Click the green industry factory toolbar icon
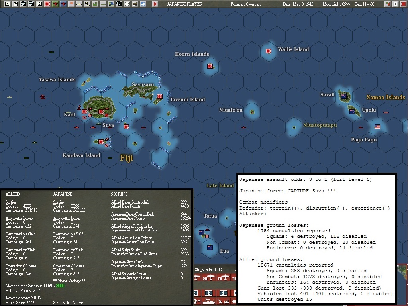408x306 pixels. coord(95,4)
